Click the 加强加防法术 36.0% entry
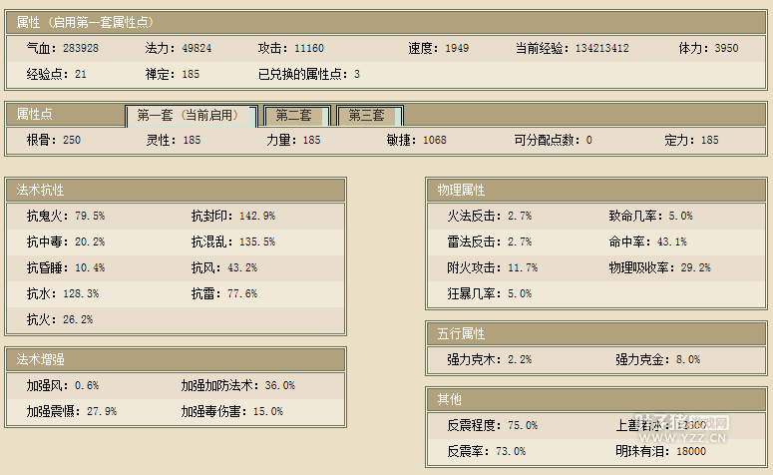The width and height of the screenshot is (773, 475). point(237,384)
